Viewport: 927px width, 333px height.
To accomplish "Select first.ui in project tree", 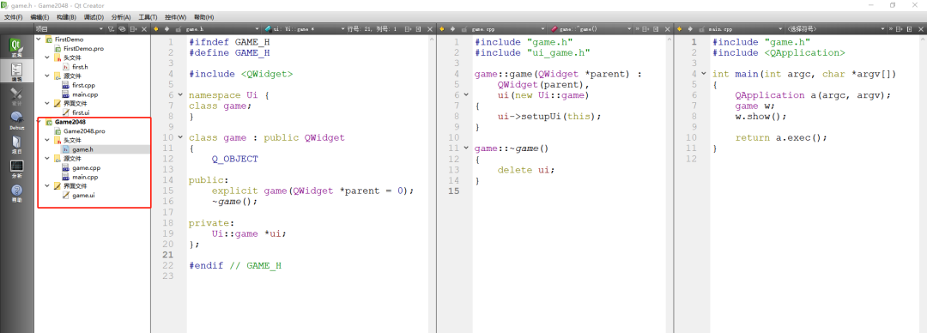I will pyautogui.click(x=81, y=112).
